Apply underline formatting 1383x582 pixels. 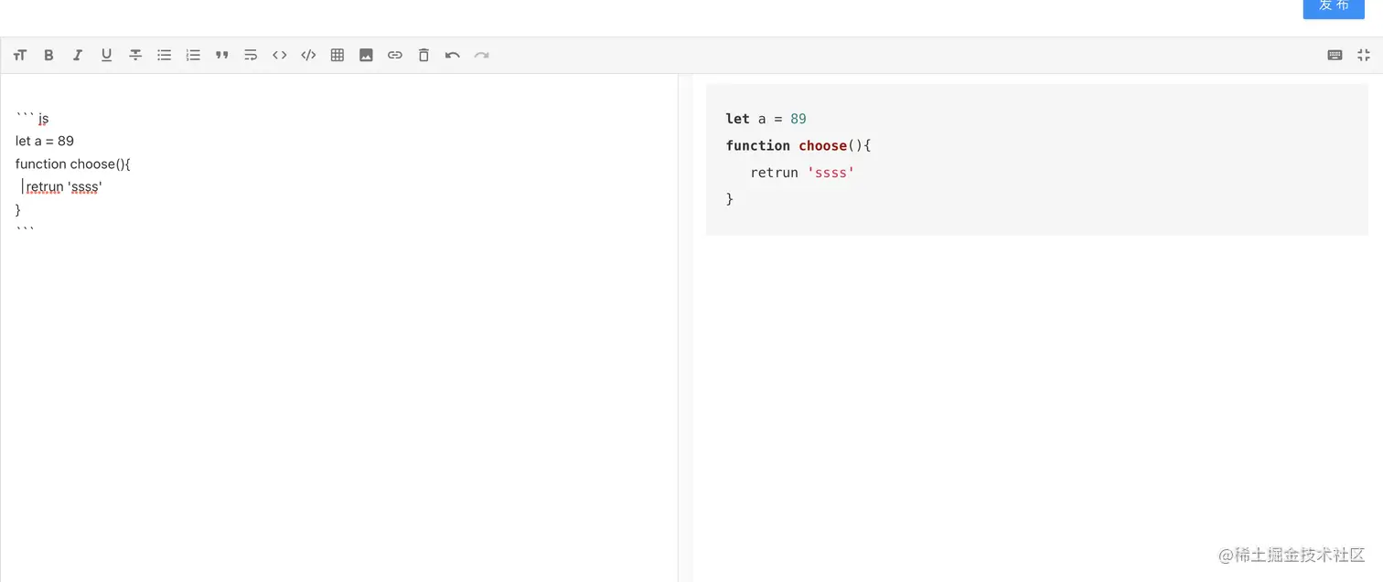tap(107, 55)
